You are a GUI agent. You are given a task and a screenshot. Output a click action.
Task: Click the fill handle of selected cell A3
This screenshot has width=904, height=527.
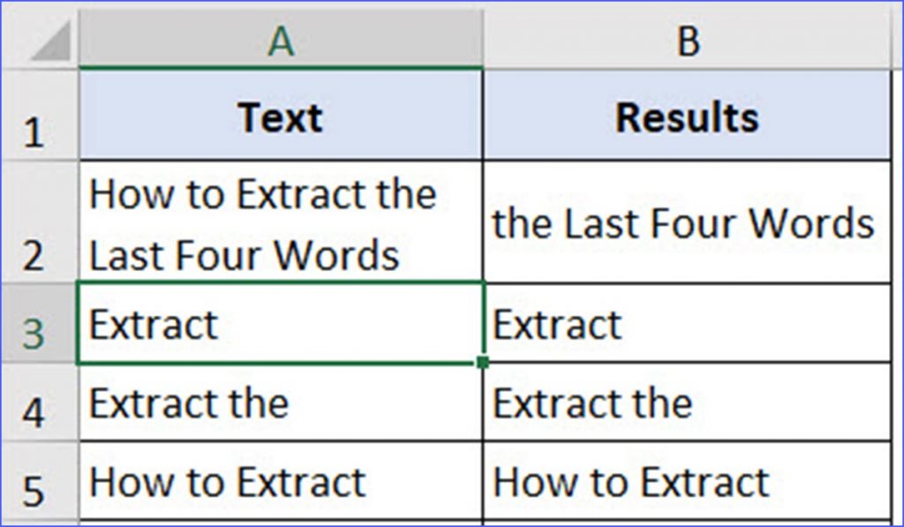(x=483, y=362)
